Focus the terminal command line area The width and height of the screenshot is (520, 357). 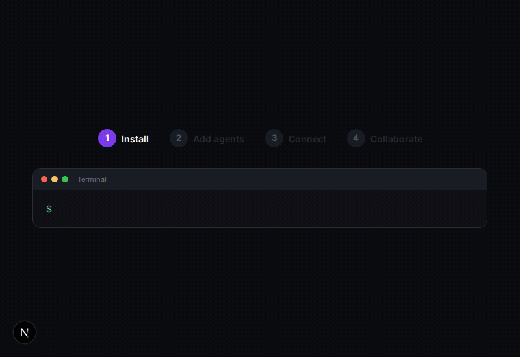(260, 209)
